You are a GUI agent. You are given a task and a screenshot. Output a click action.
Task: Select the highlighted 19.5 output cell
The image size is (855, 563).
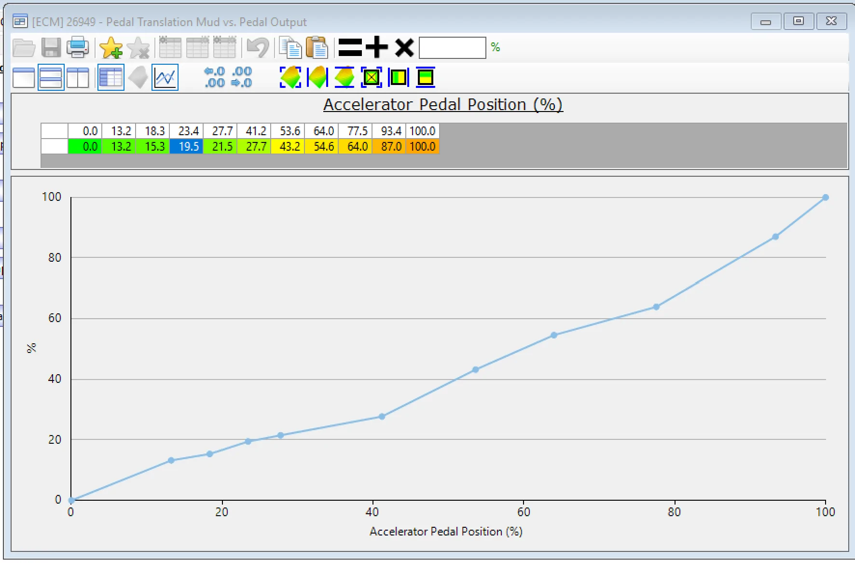coord(186,146)
